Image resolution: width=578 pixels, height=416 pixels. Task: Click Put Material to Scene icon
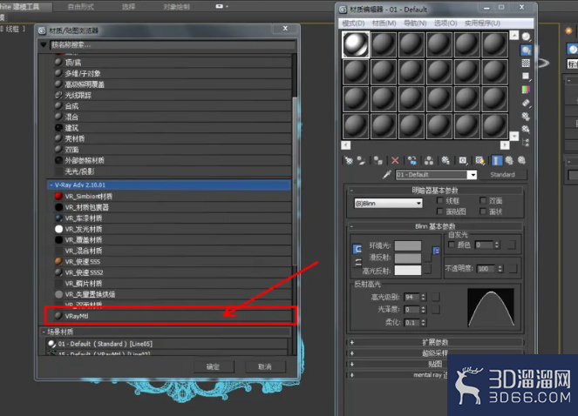pos(361,160)
